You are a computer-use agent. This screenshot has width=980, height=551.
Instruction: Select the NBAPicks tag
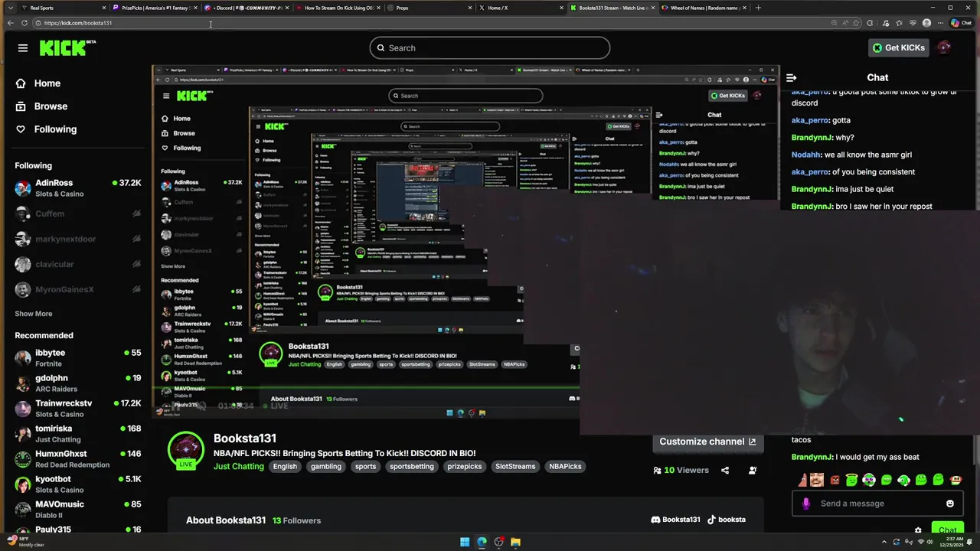click(565, 466)
